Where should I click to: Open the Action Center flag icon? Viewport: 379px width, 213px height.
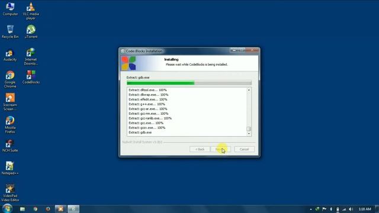tap(324, 209)
